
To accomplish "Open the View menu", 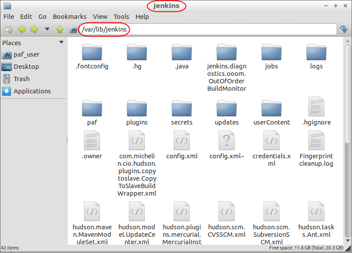I will coord(100,17).
